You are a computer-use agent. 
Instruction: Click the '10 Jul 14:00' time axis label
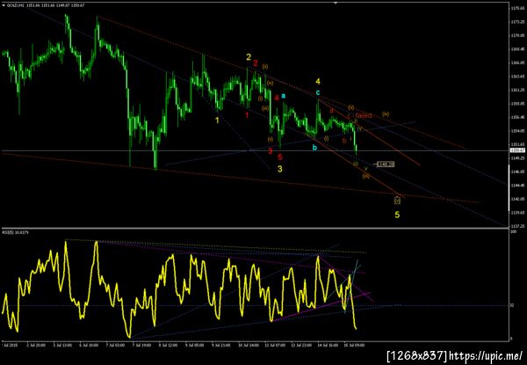point(248,345)
